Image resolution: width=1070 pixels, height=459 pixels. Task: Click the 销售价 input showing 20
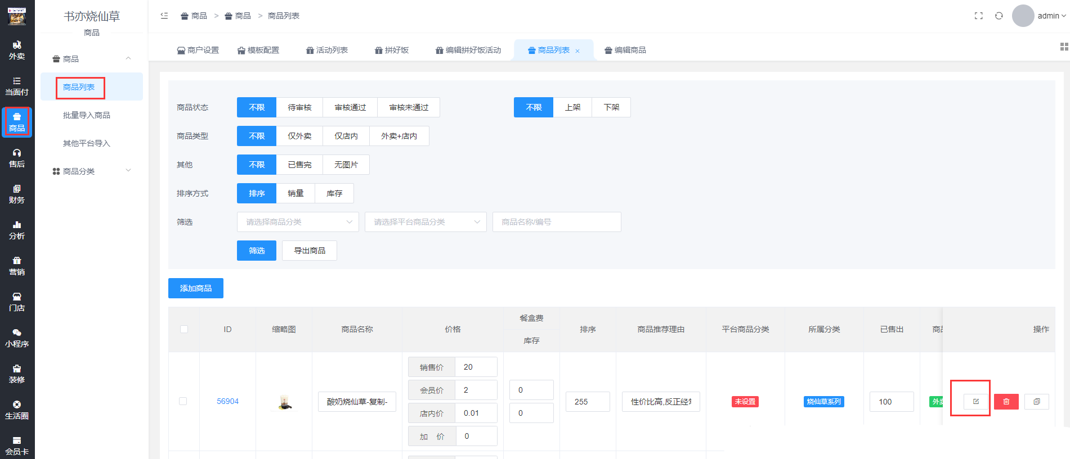pos(476,367)
